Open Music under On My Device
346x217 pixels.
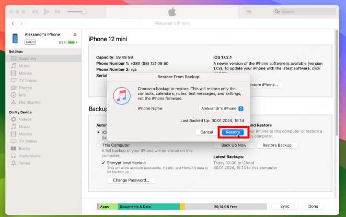(x=43, y=127)
